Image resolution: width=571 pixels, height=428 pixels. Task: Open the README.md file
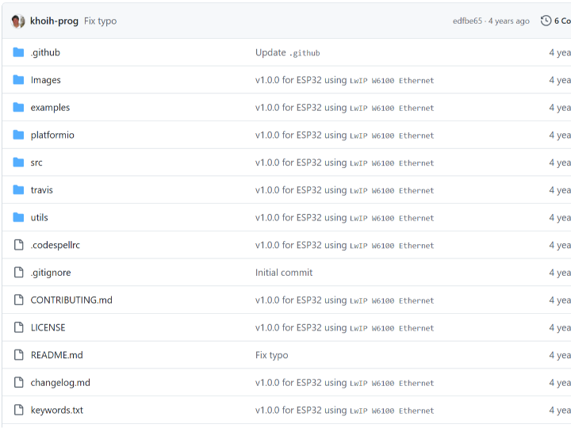(x=56, y=355)
